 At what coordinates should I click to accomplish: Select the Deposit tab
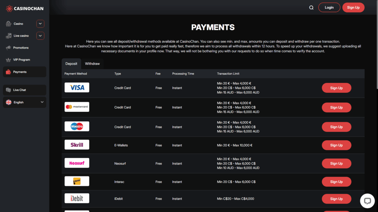[x=71, y=63]
